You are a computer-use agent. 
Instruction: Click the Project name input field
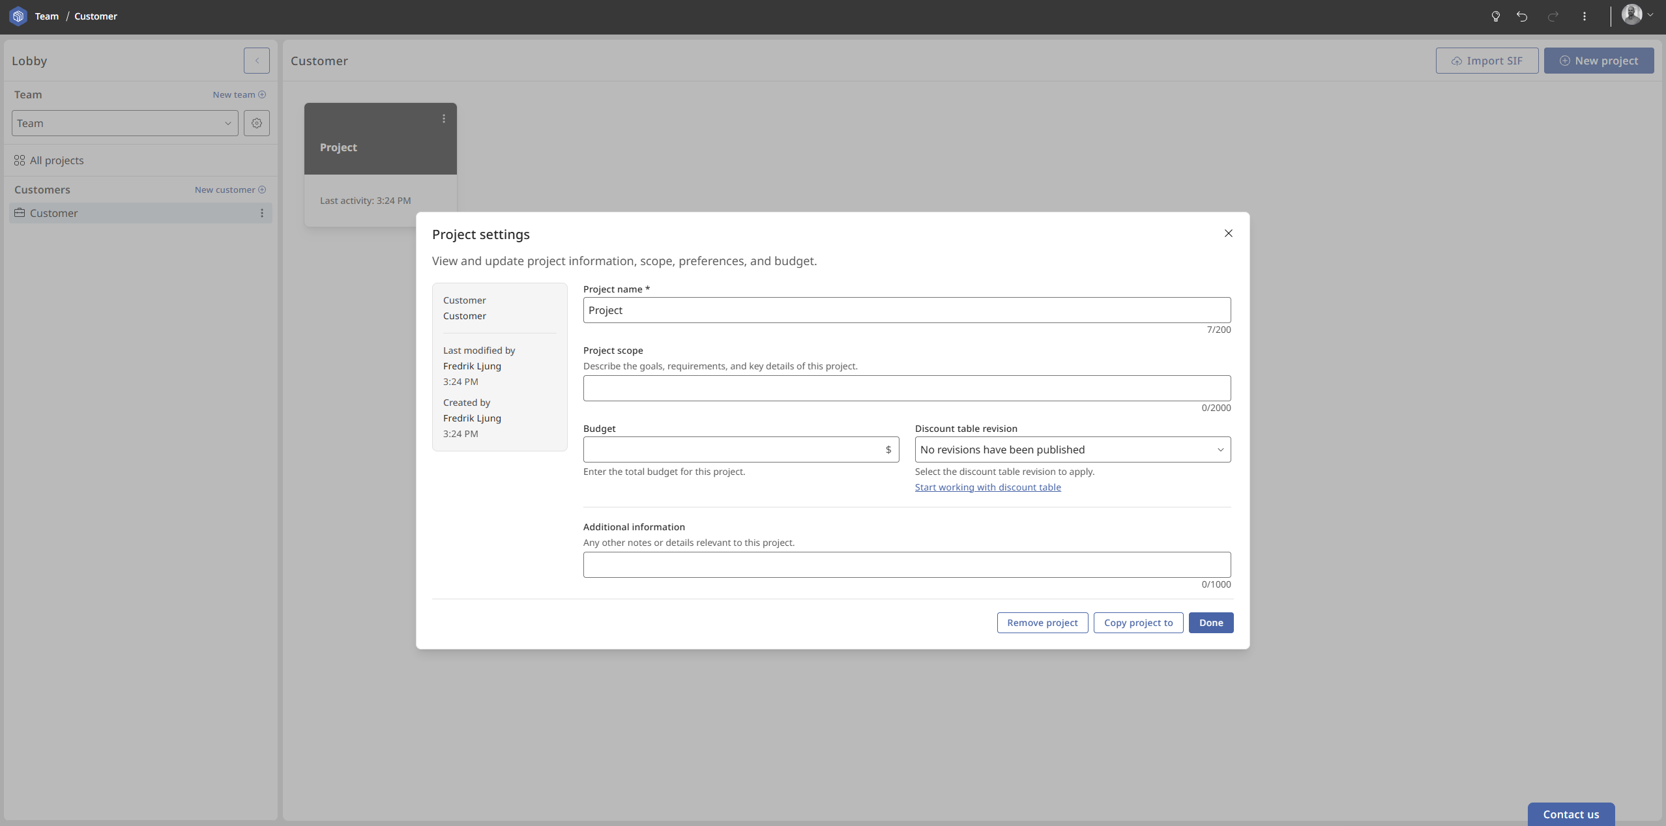coord(907,310)
